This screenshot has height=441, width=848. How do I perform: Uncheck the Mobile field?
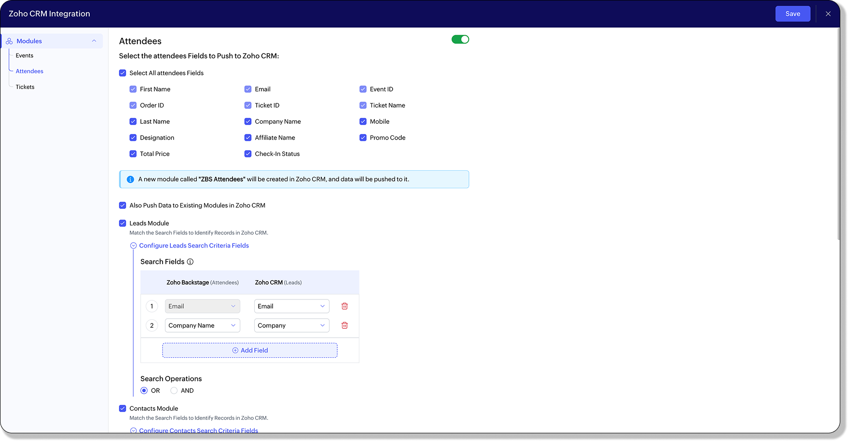(x=363, y=122)
